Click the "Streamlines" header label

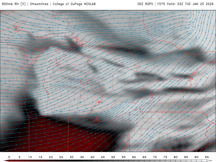(x=39, y=4)
